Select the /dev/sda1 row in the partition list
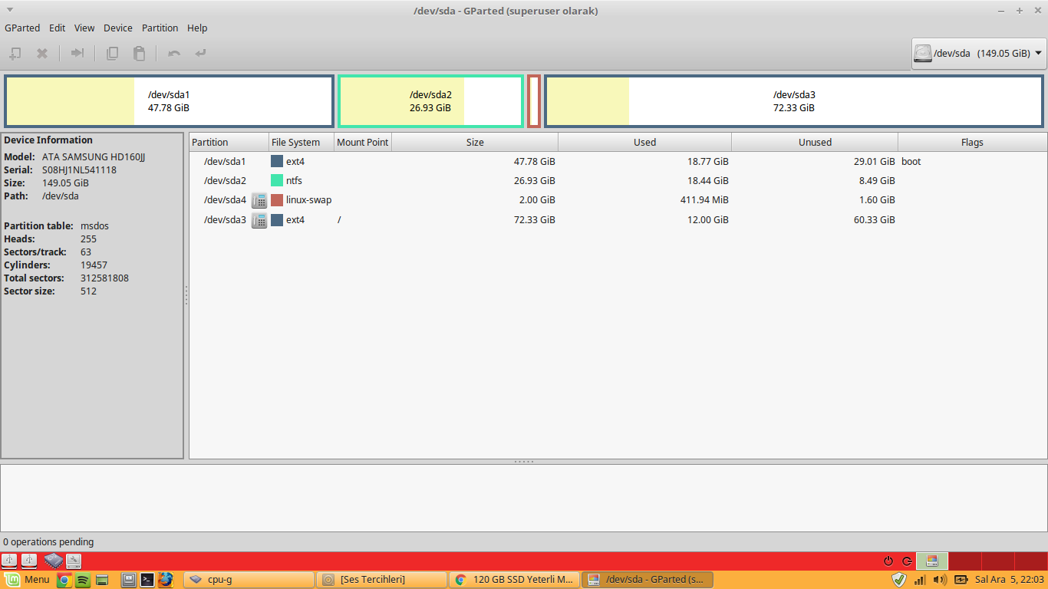The height and width of the screenshot is (589, 1048). tap(618, 162)
